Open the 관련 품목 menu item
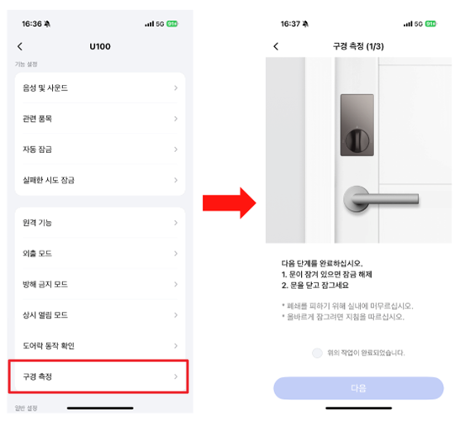Image resolution: width=465 pixels, height=421 pixels. [100, 118]
